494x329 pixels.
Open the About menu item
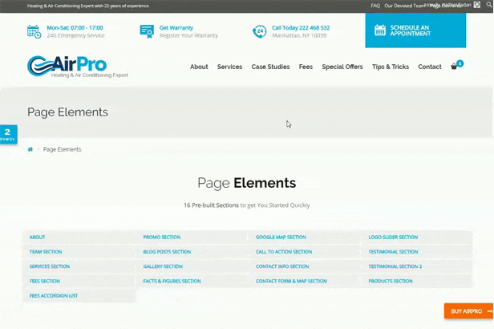click(199, 67)
